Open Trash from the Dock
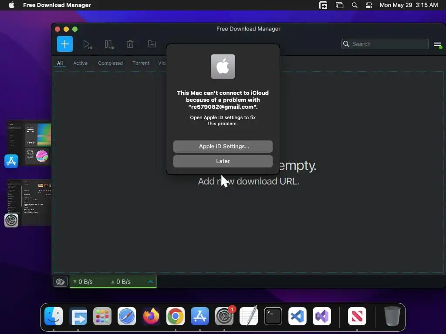The image size is (446, 334). click(x=392, y=316)
